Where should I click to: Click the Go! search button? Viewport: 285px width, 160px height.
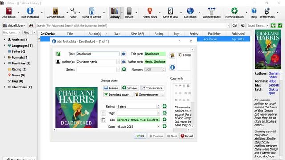tap(235, 26)
